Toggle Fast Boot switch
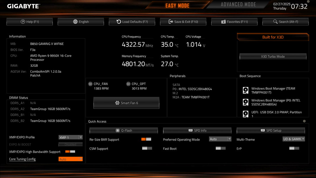Image resolution: width=316 pixels, height=178 pixels. pyautogui.click(x=221, y=148)
